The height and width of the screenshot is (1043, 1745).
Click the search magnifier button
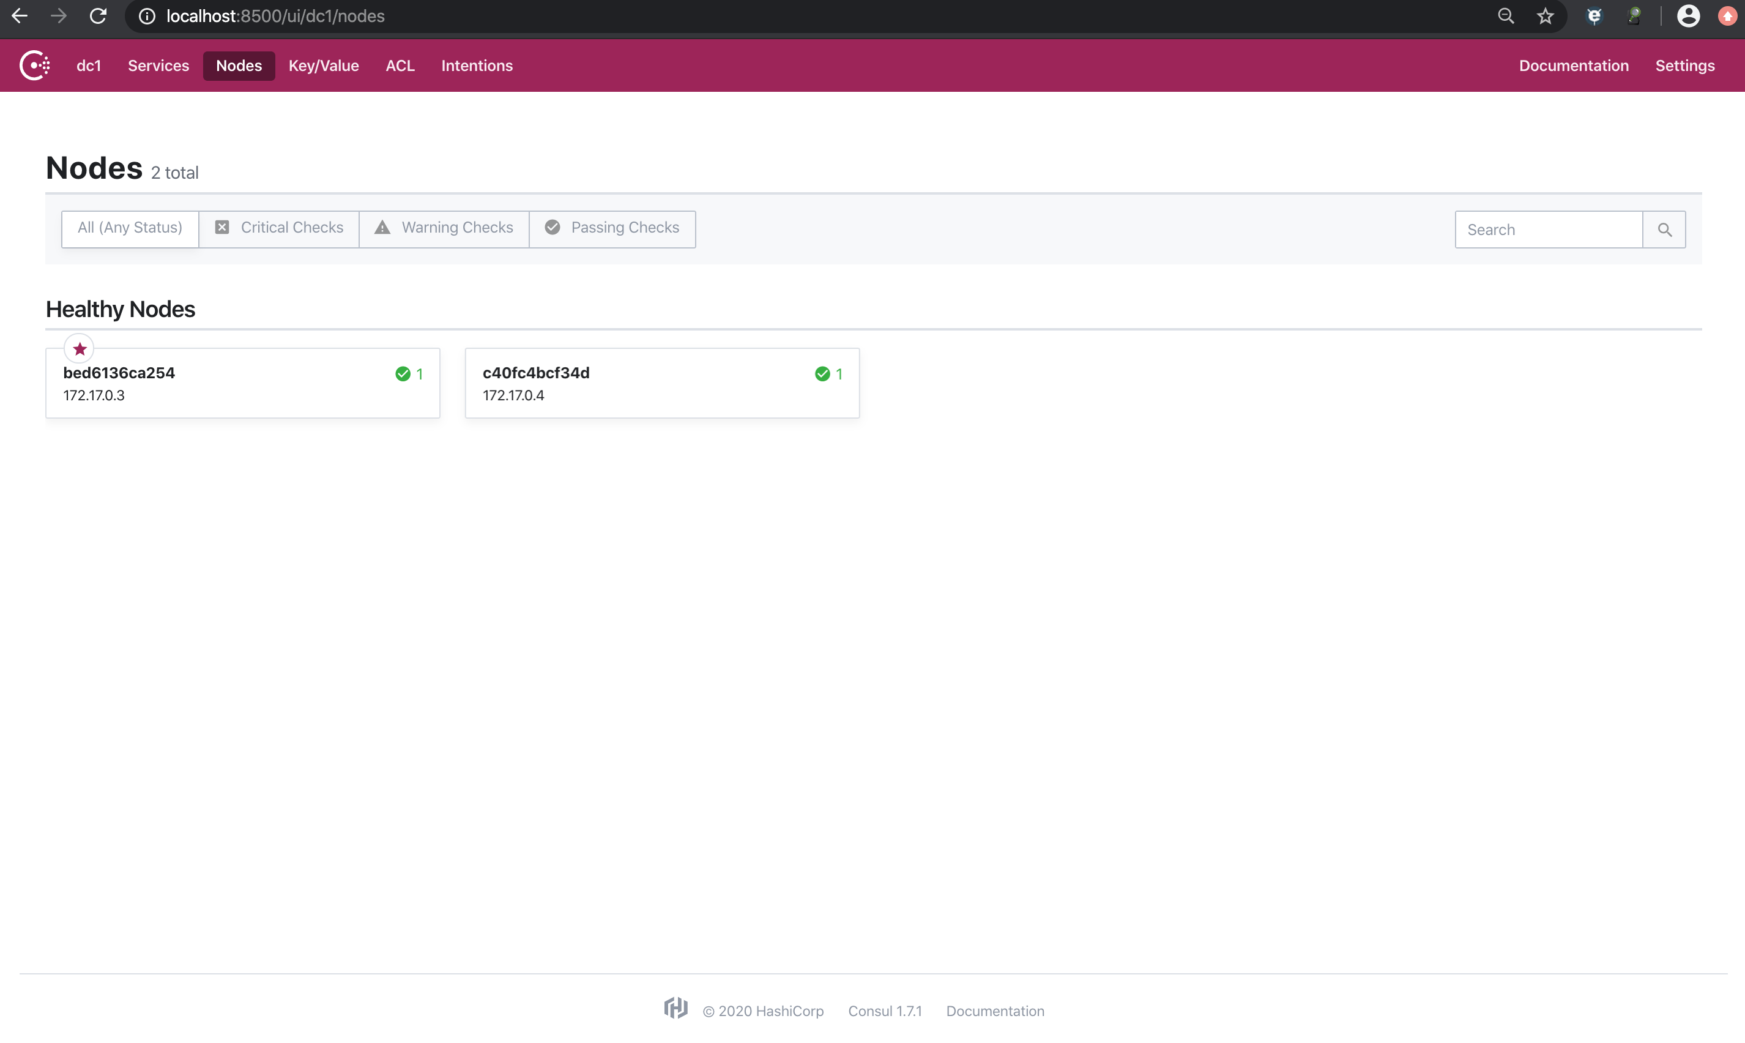click(1664, 230)
